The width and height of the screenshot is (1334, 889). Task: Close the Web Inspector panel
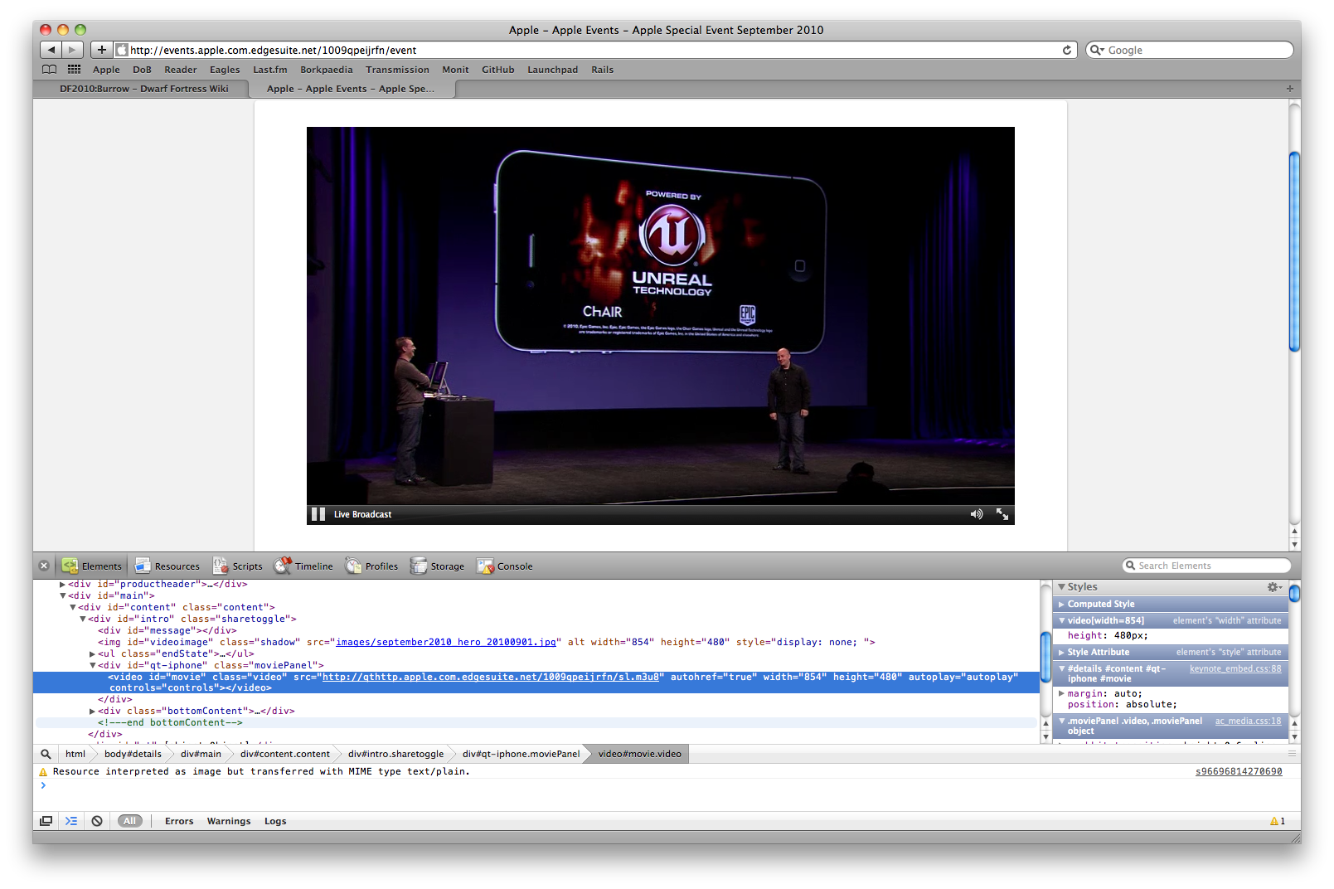(44, 566)
